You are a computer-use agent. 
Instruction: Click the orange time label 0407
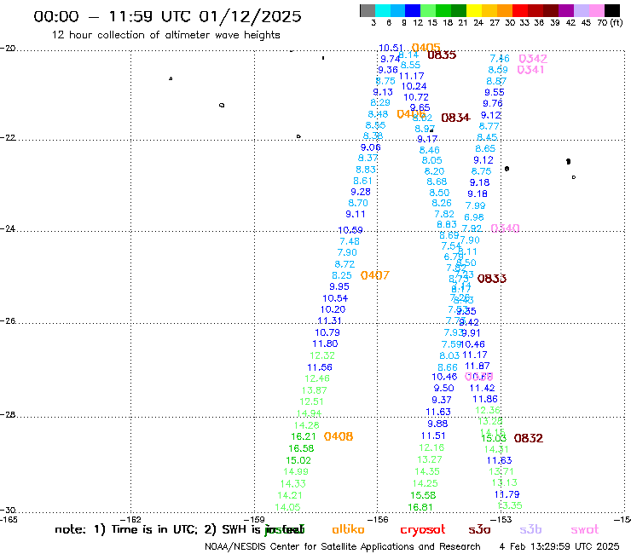374,275
